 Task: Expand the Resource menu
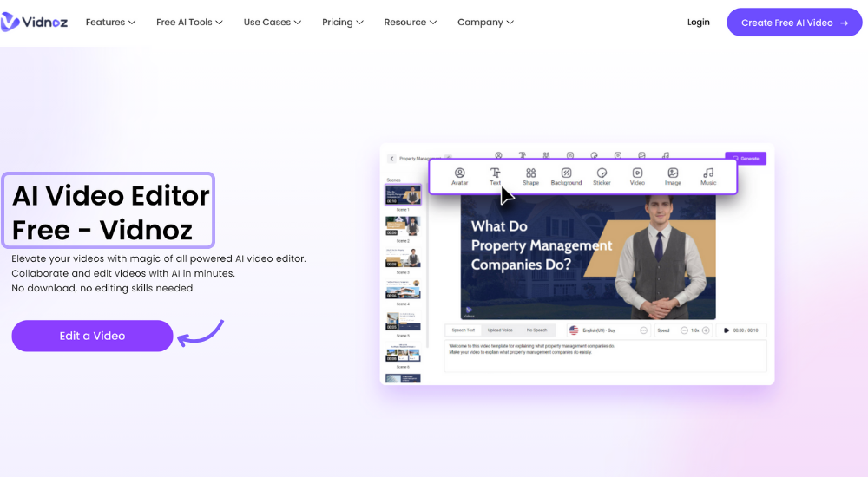[x=411, y=23]
